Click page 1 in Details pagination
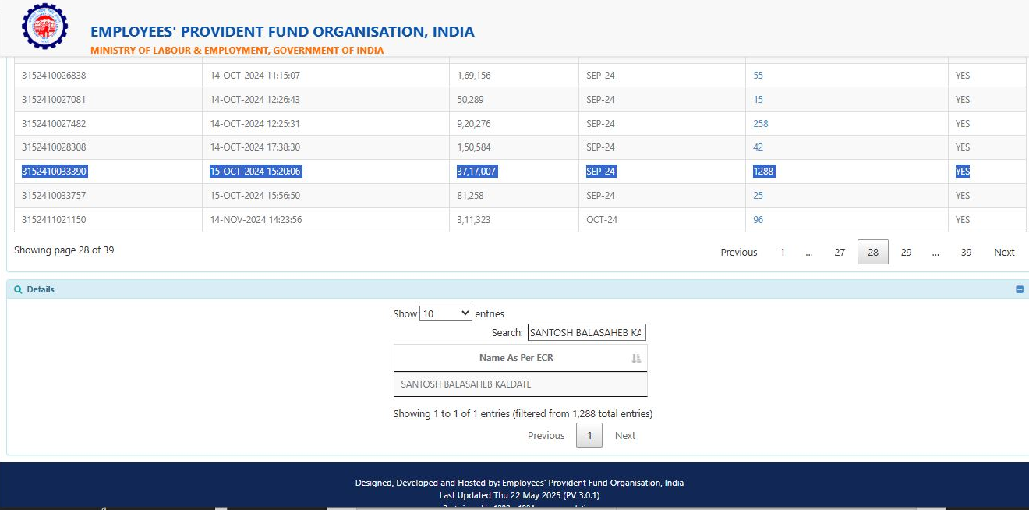 589,436
